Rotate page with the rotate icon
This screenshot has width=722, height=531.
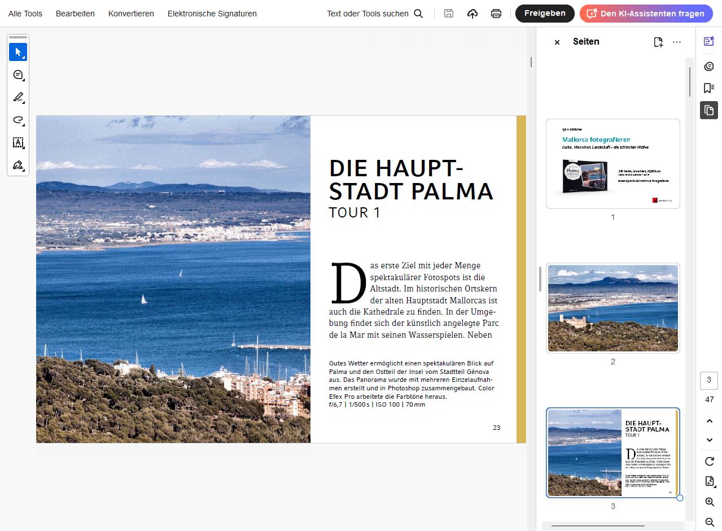pos(710,462)
